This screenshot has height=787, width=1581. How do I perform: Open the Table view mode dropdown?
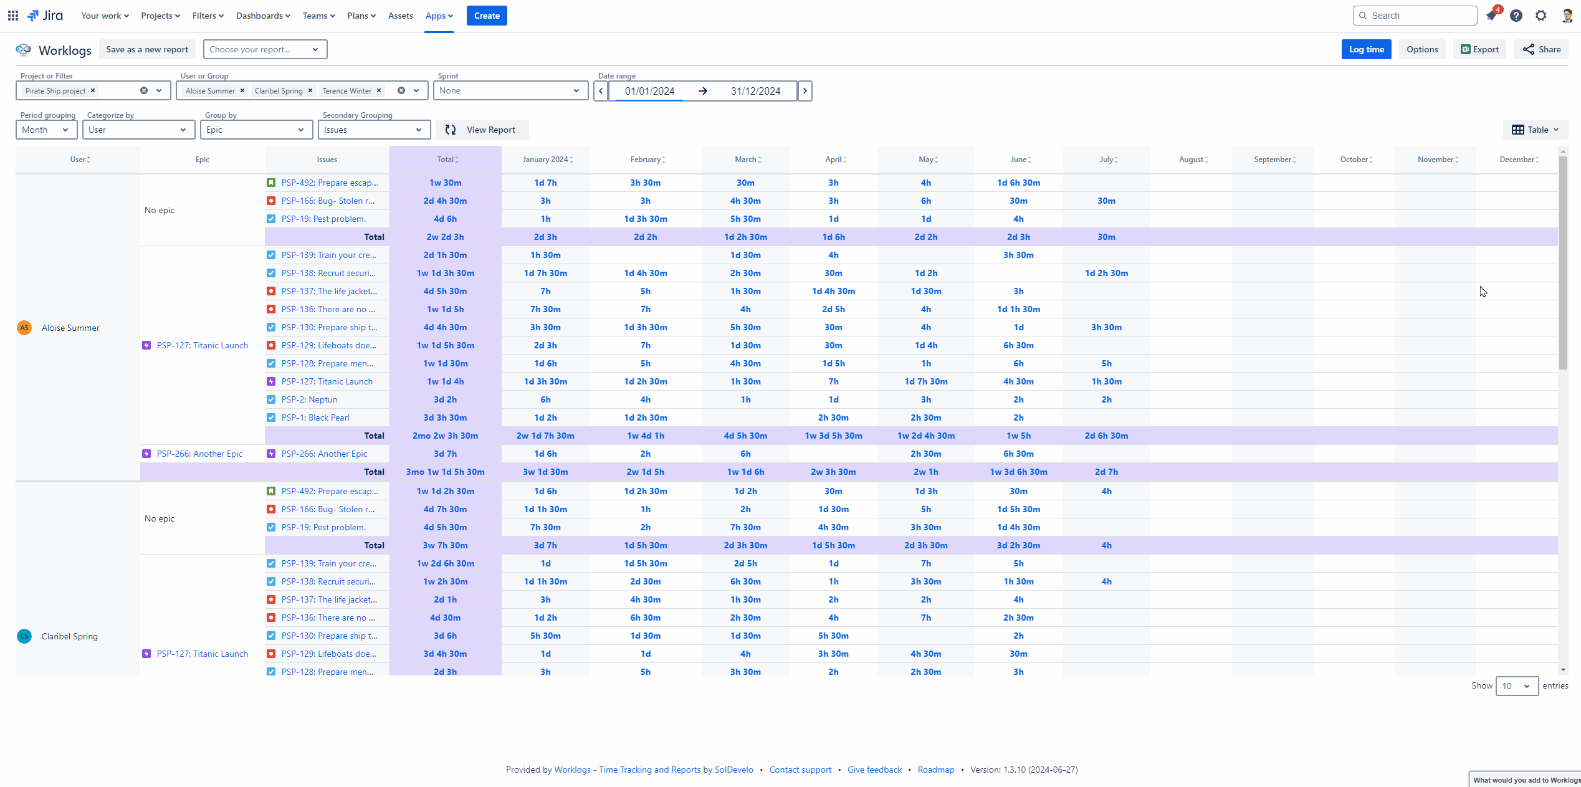click(1535, 130)
